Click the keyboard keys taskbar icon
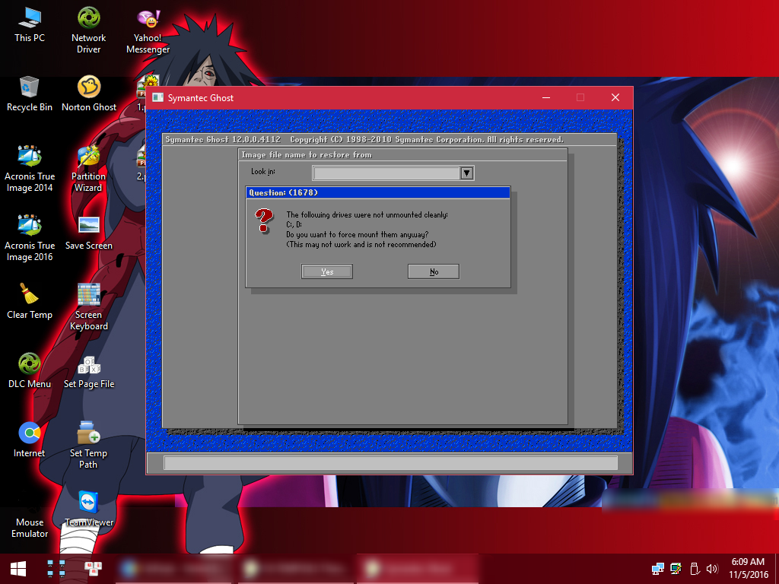 tap(93, 567)
